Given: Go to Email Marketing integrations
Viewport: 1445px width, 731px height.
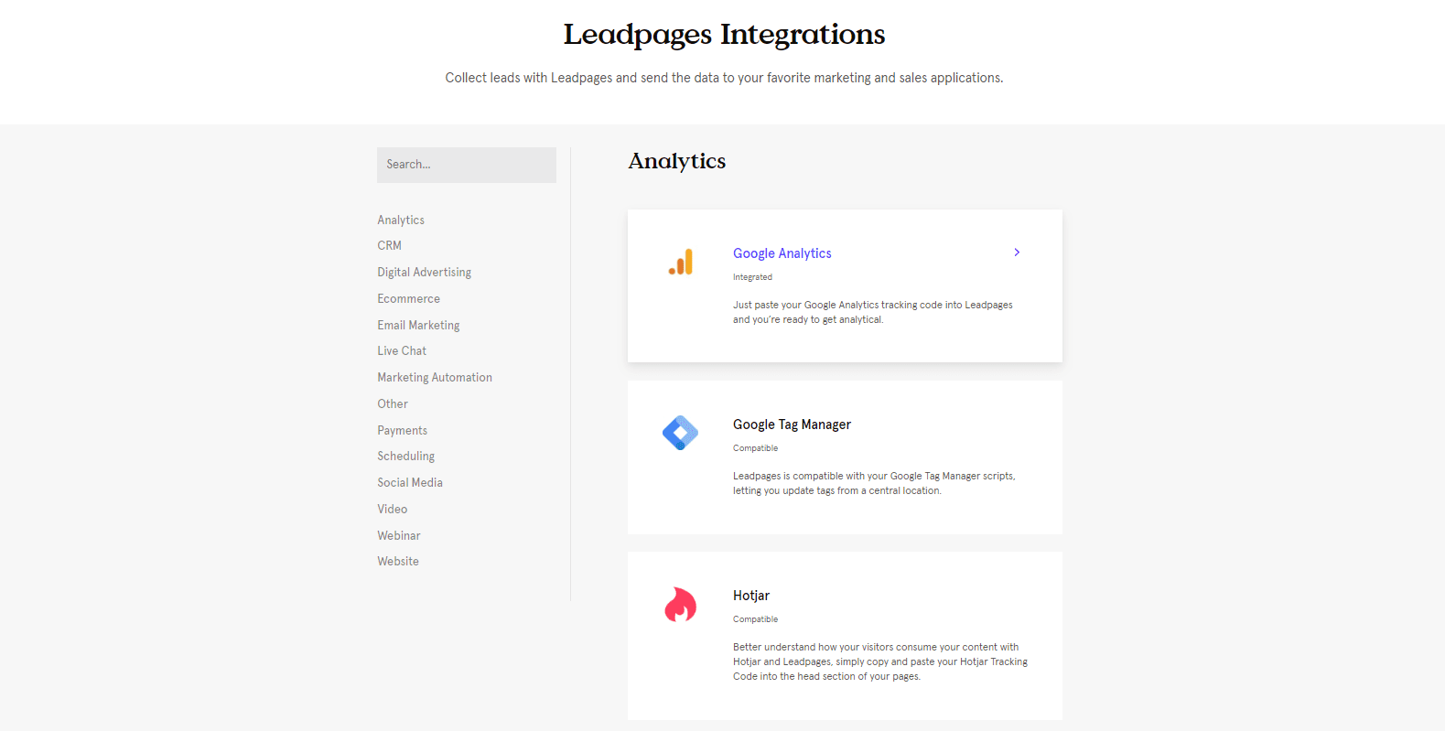Looking at the screenshot, I should point(419,325).
